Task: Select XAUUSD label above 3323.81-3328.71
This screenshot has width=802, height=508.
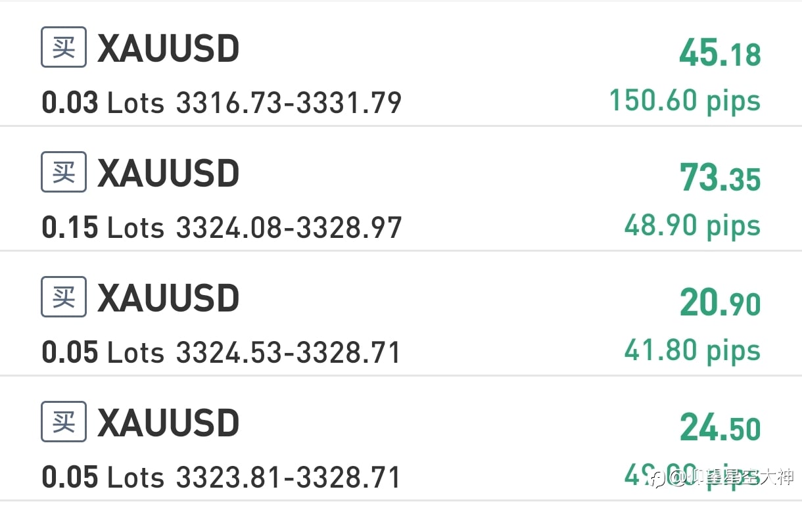Action: click(x=168, y=423)
